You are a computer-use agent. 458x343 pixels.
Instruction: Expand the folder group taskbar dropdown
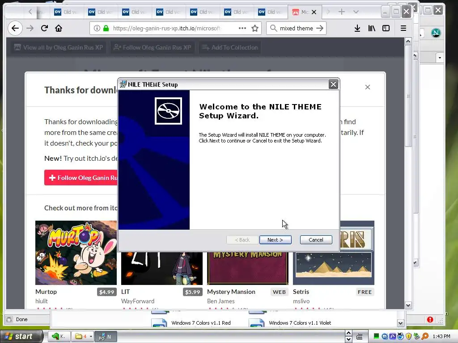tap(91, 337)
